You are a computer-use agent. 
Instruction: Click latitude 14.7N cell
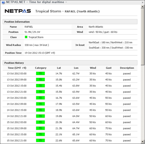[59, 74]
